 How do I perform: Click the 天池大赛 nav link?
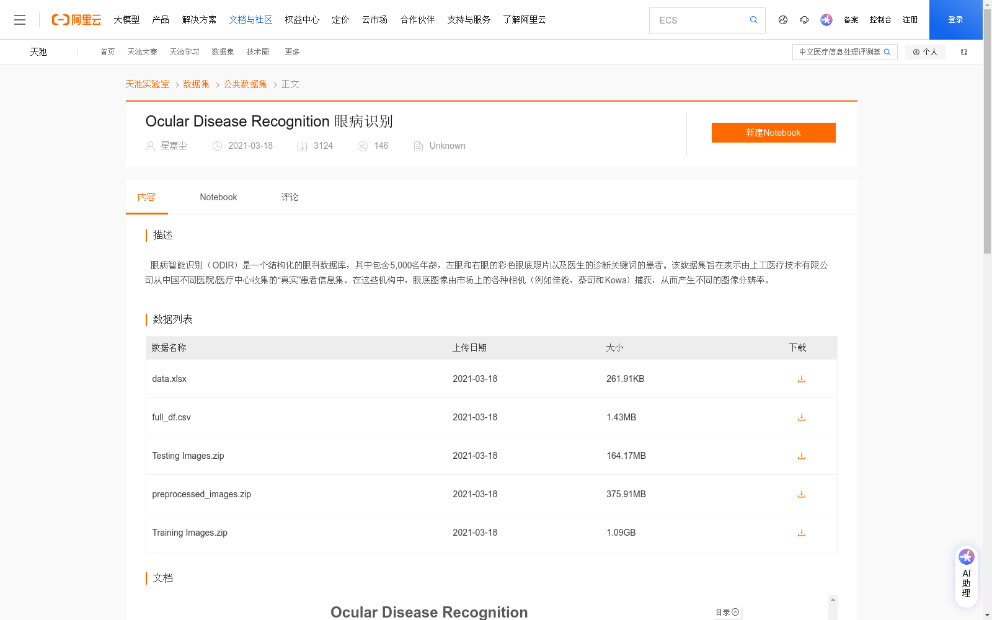click(142, 52)
